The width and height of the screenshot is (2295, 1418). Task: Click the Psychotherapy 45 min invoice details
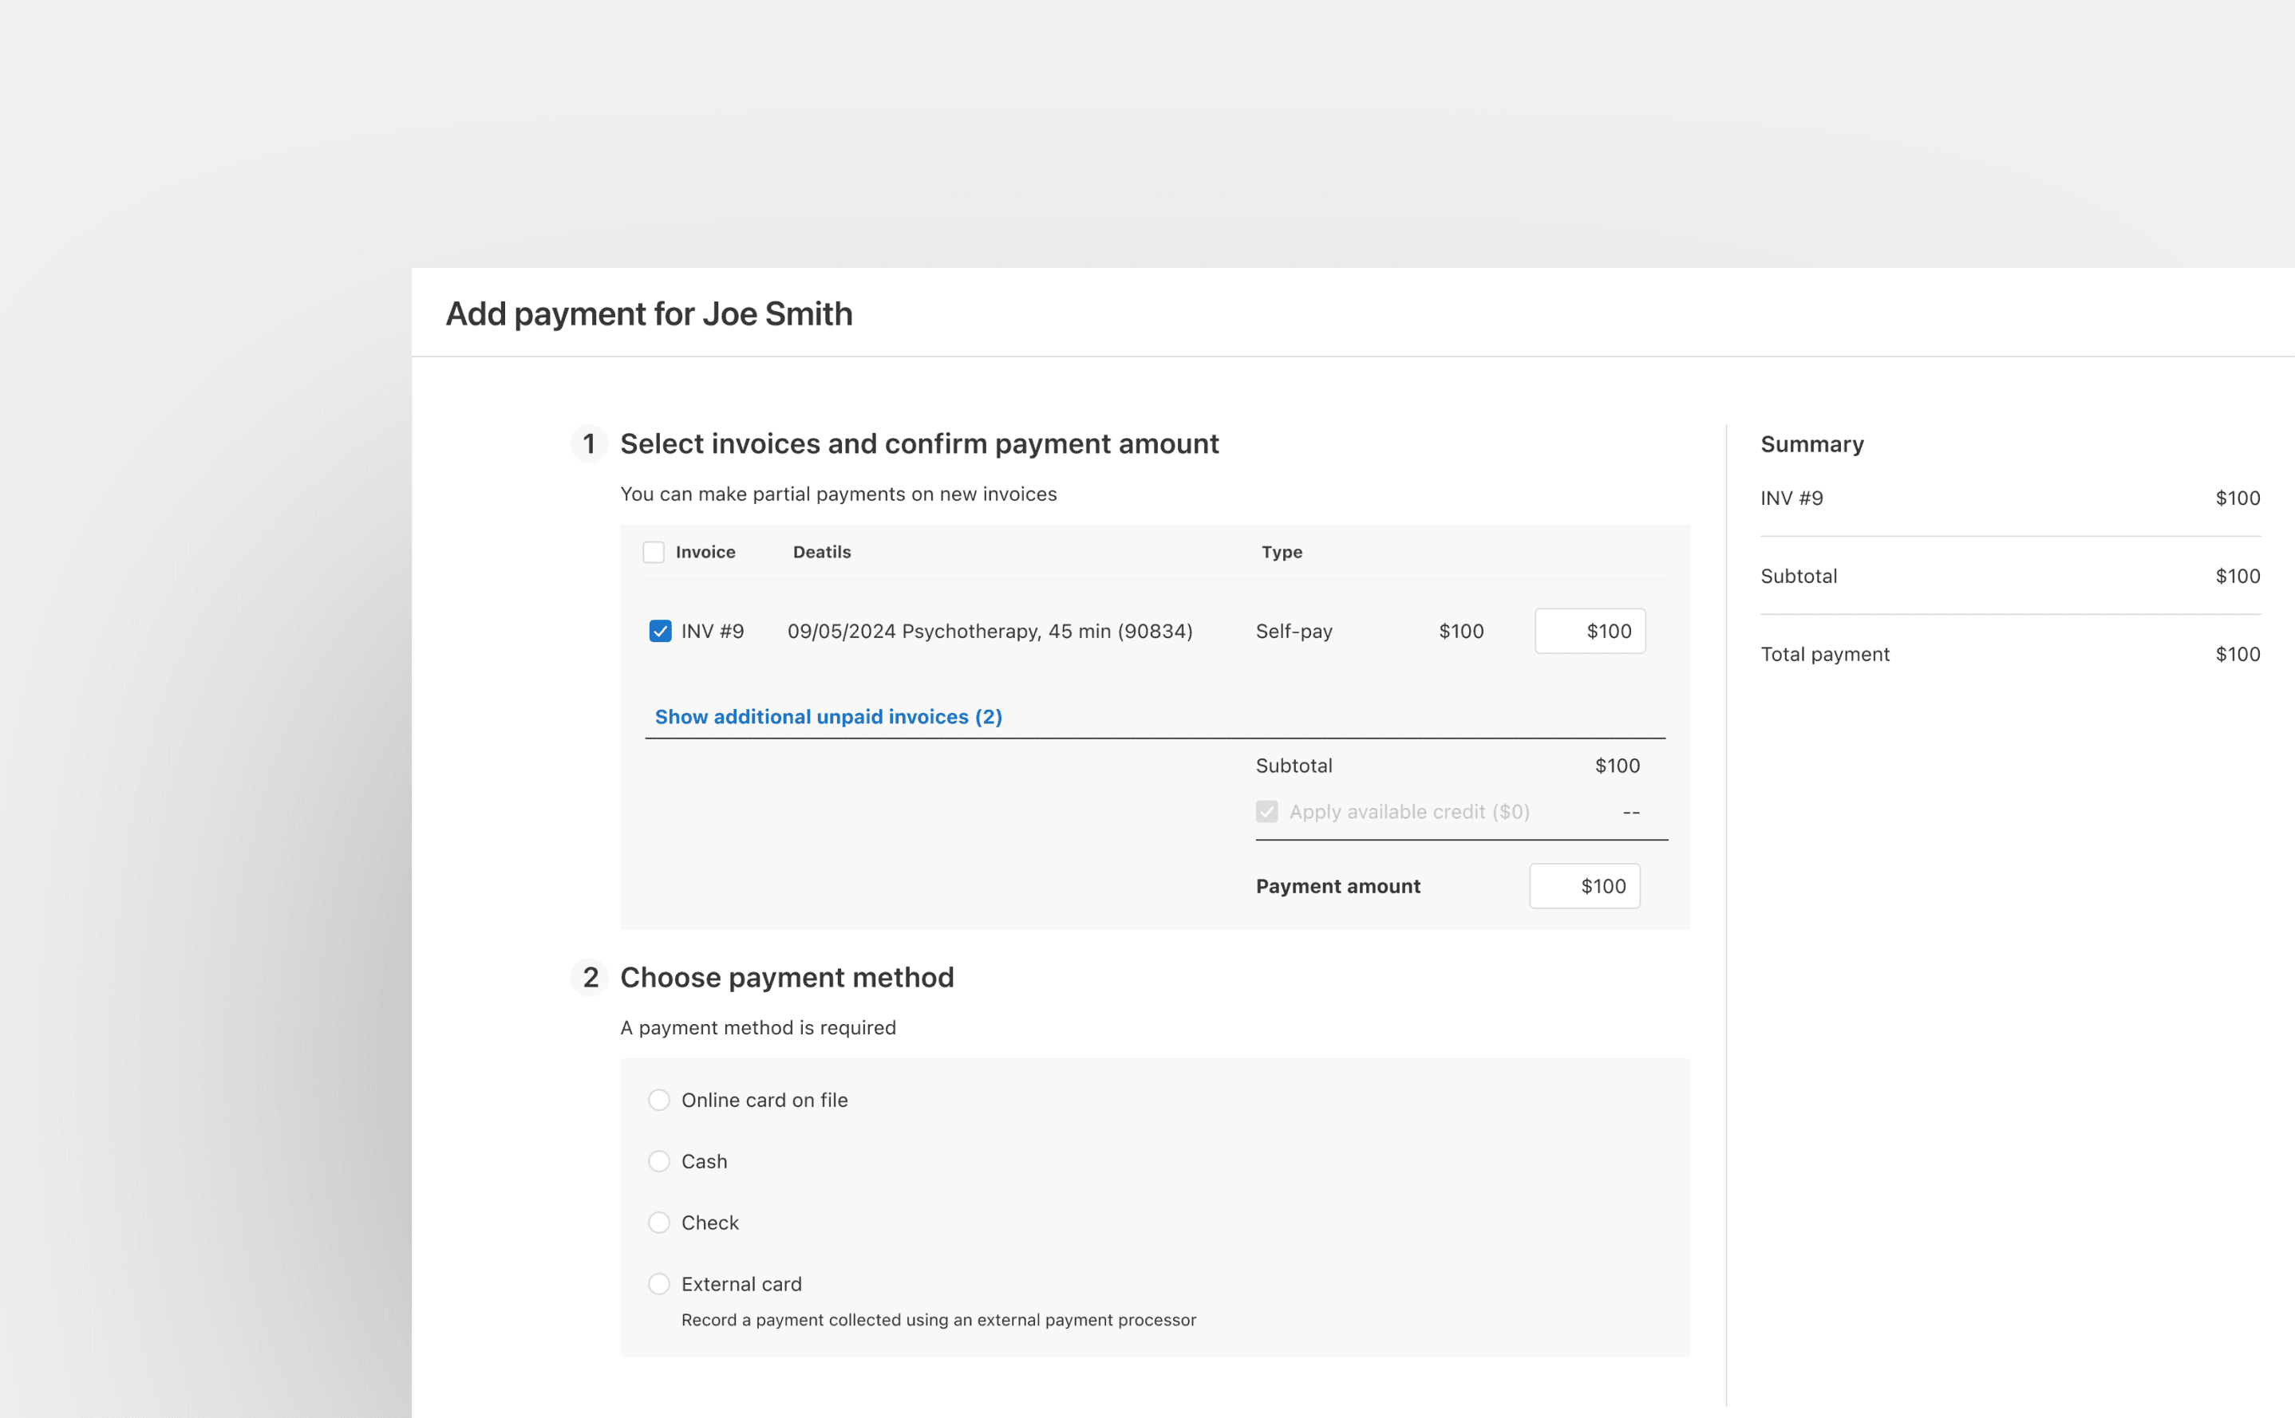989,631
